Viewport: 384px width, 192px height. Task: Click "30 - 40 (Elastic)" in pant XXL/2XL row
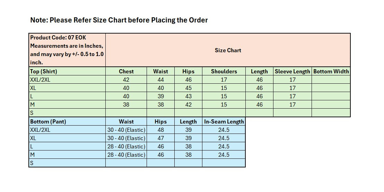[126, 130]
